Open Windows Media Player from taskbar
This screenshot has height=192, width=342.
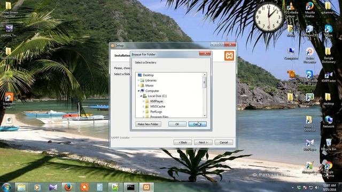[37, 187]
